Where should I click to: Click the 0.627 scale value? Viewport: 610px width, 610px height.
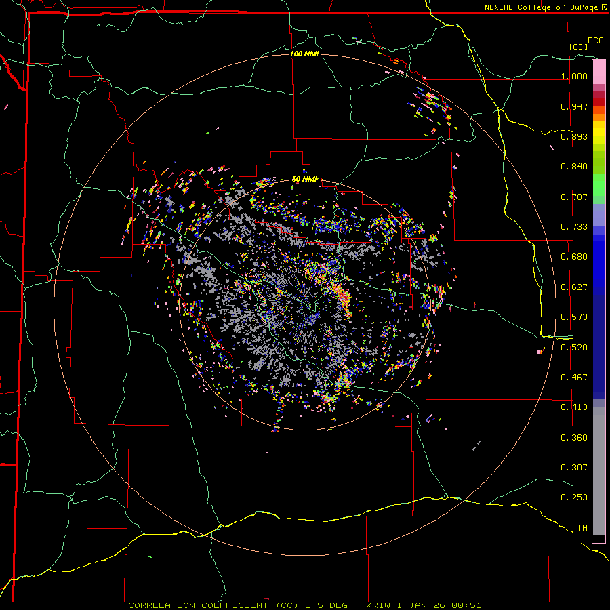point(574,287)
